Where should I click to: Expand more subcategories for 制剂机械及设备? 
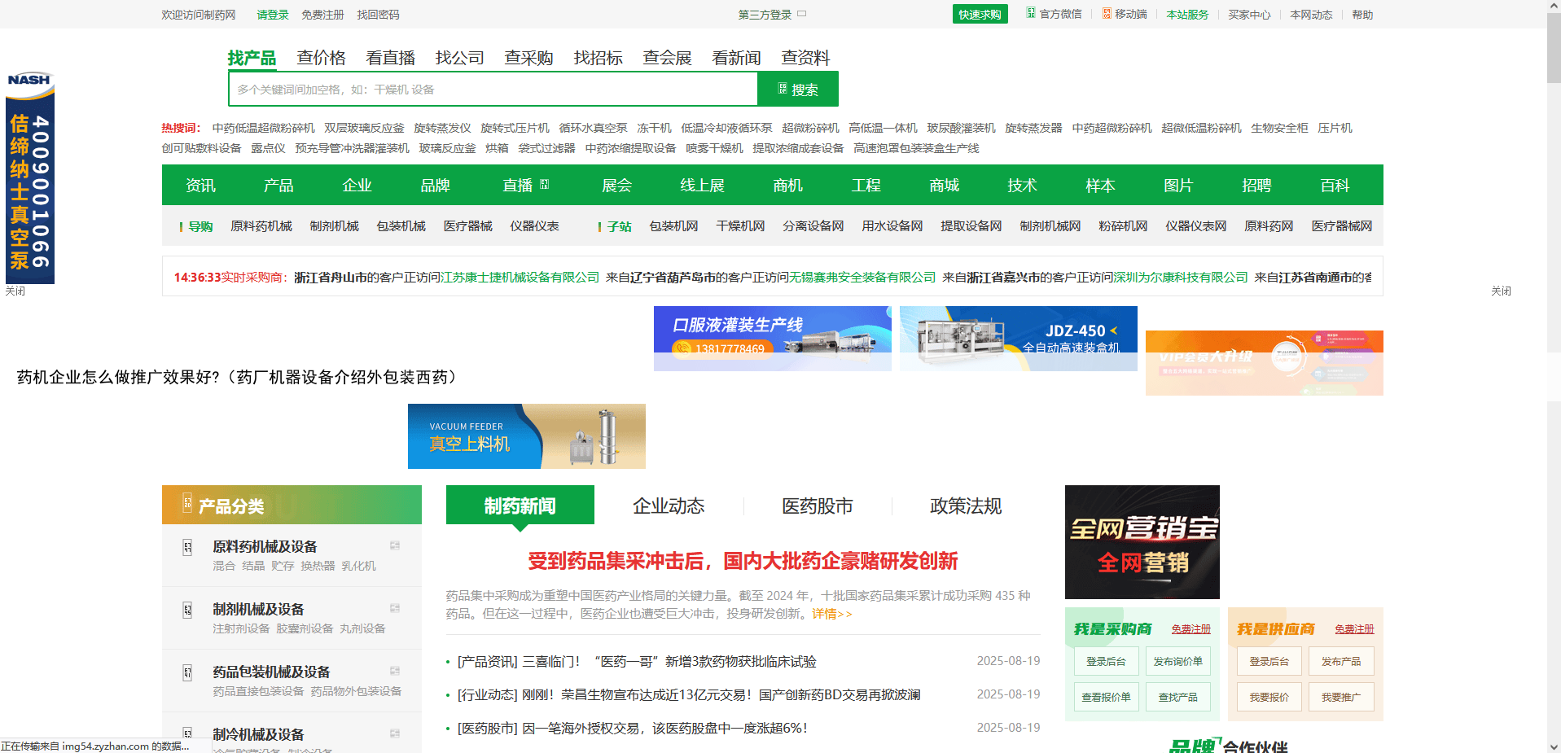coord(395,607)
